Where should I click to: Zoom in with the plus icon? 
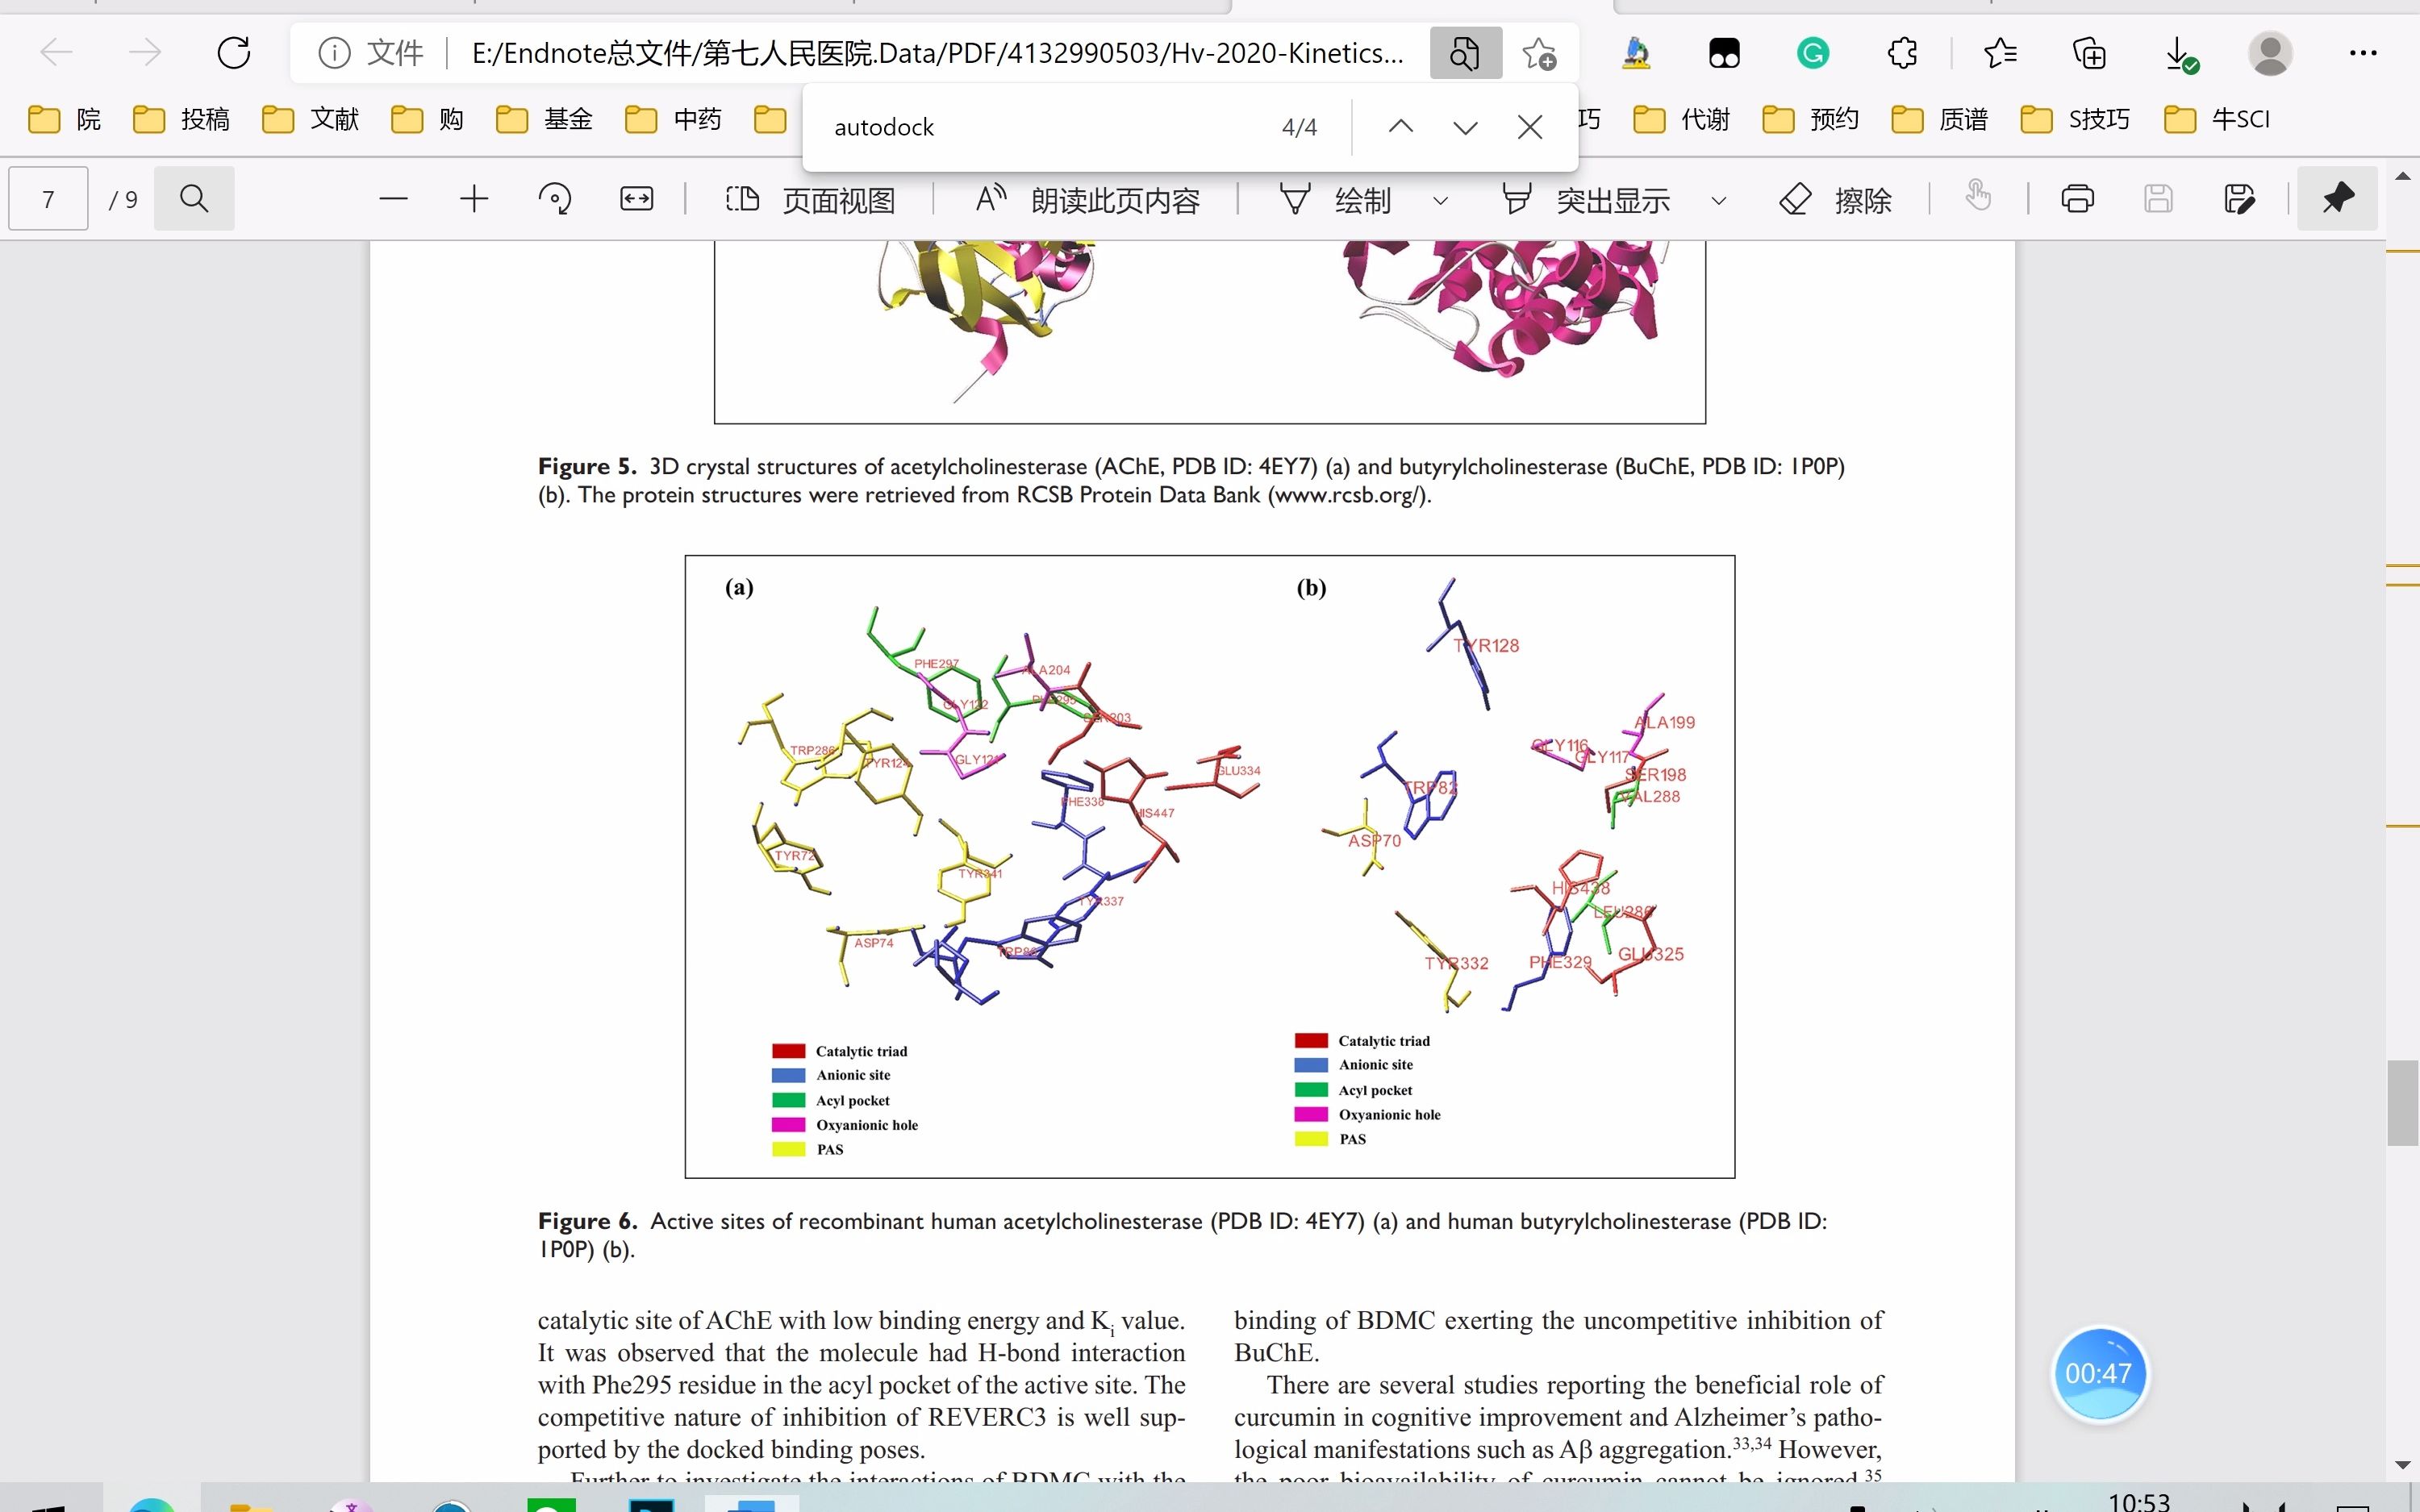[x=474, y=199]
